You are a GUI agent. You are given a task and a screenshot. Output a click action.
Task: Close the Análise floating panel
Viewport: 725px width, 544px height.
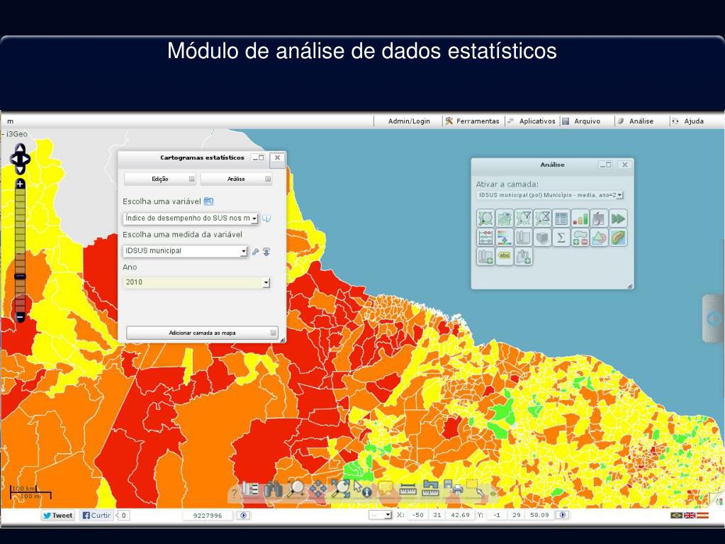(624, 165)
